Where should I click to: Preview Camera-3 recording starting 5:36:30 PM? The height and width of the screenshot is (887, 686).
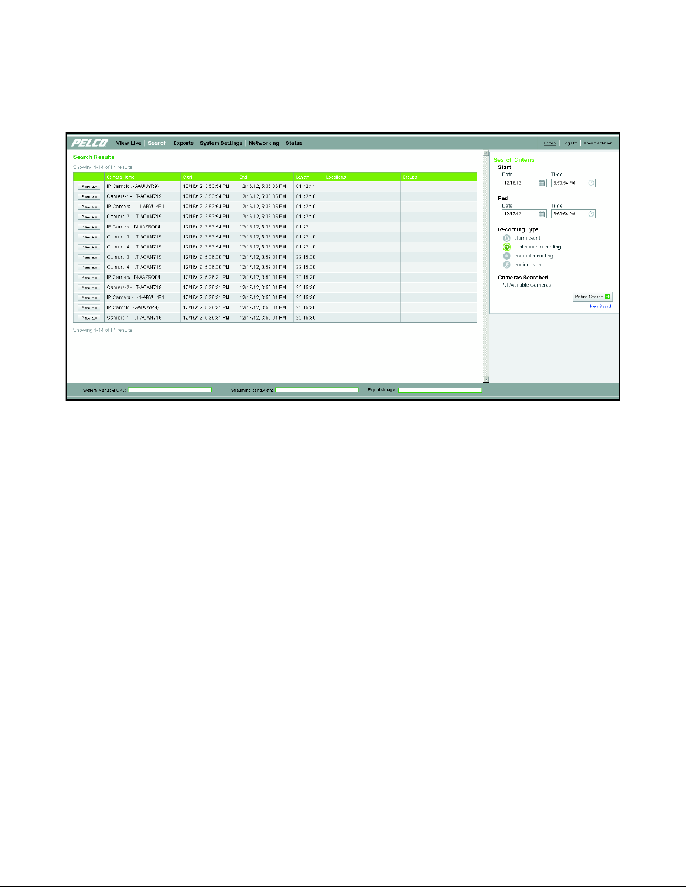point(89,257)
